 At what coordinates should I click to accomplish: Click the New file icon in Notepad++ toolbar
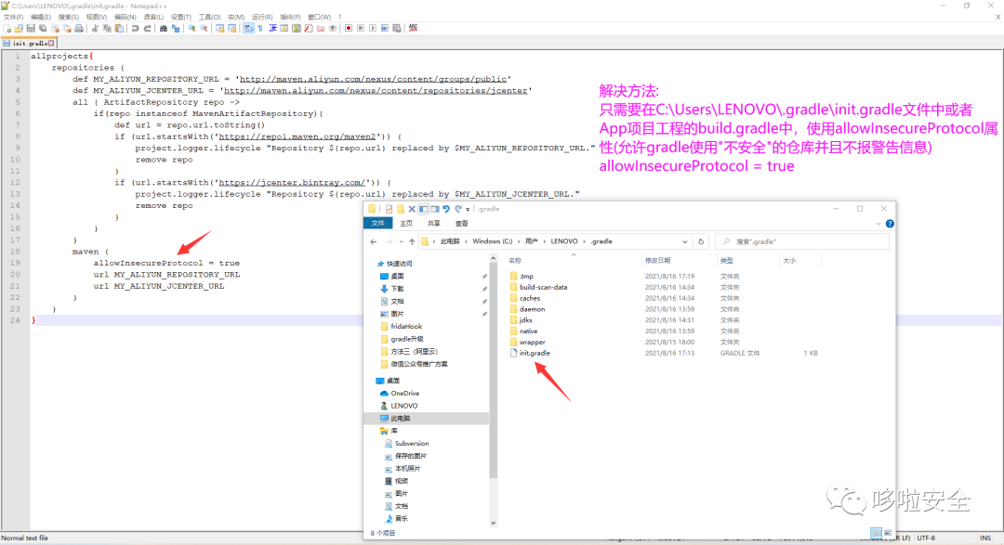7,28
